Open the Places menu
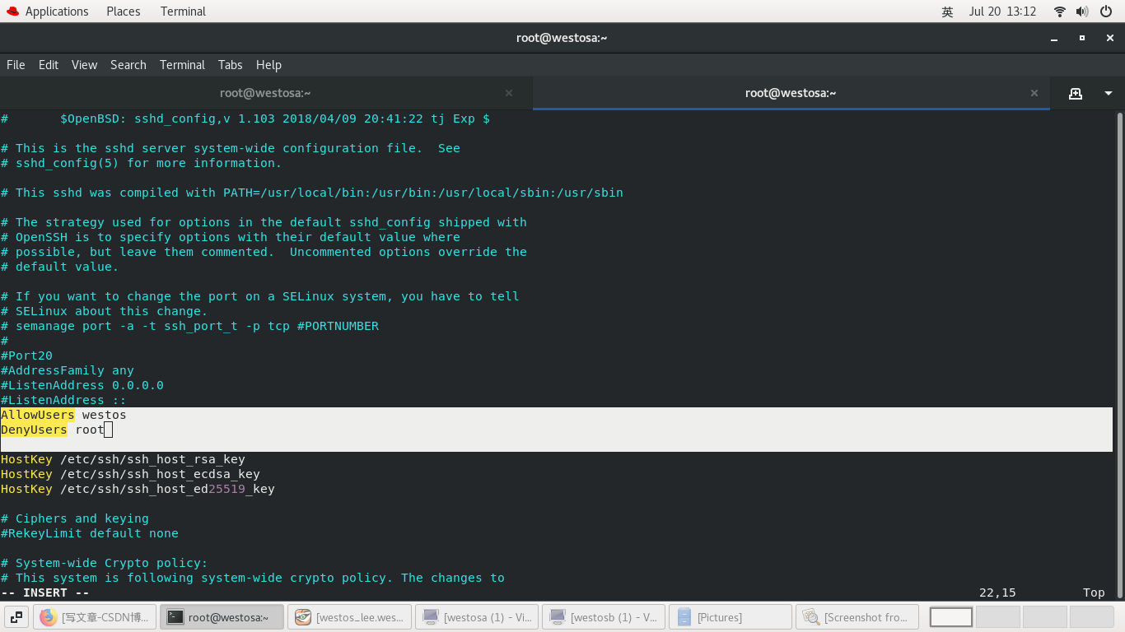 pyautogui.click(x=124, y=12)
